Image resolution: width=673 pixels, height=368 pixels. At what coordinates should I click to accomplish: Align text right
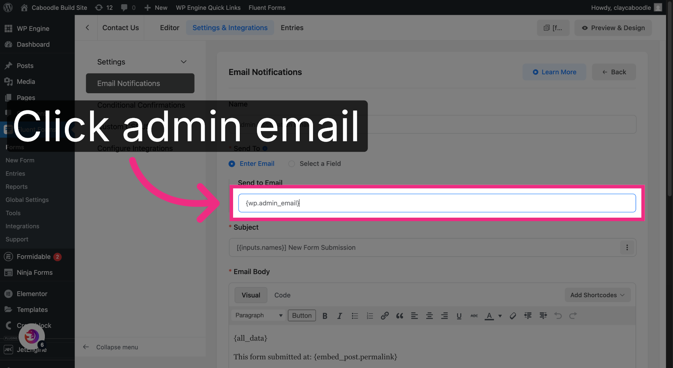444,316
